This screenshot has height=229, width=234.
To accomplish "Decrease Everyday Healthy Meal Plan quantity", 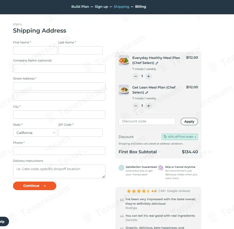I will point(135,76).
